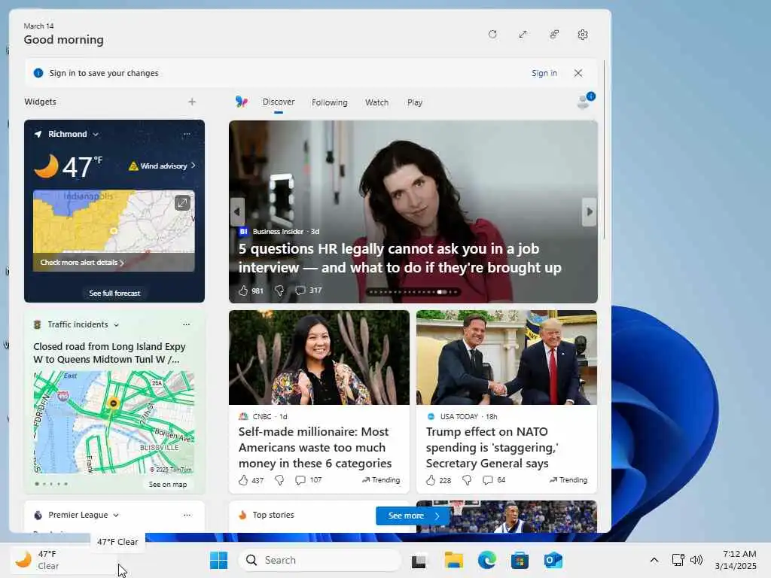The width and height of the screenshot is (771, 578).
Task: Click See on map in the traffic widget
Action: (168, 484)
